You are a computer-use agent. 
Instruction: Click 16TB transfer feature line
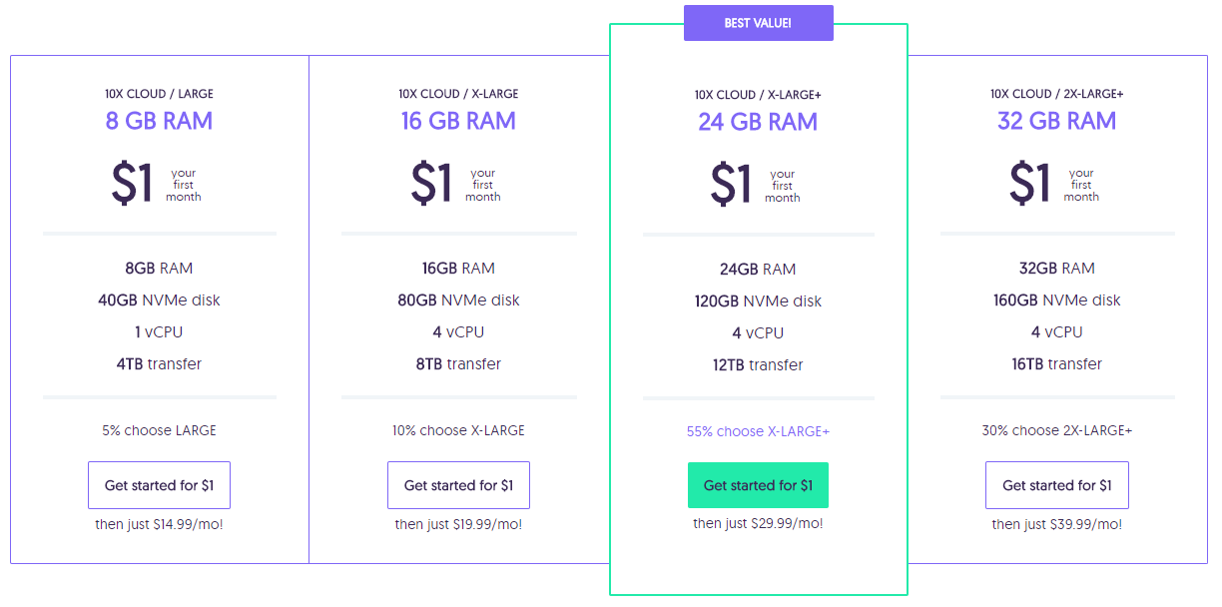point(1057,363)
